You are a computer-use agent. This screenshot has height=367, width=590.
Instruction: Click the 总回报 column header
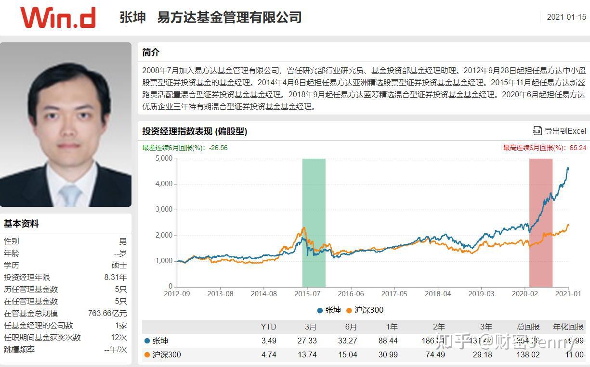tap(529, 327)
